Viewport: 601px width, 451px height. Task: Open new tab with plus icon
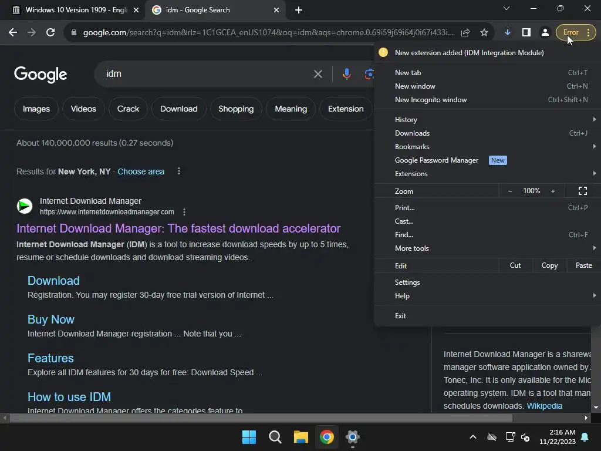tap(299, 10)
